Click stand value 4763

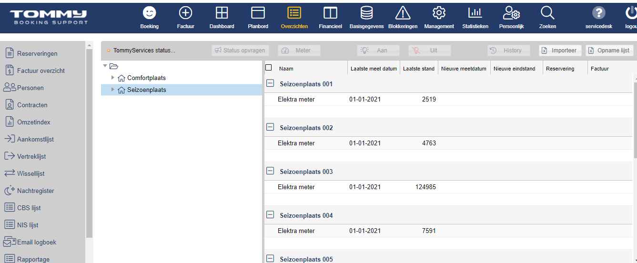[x=429, y=143]
